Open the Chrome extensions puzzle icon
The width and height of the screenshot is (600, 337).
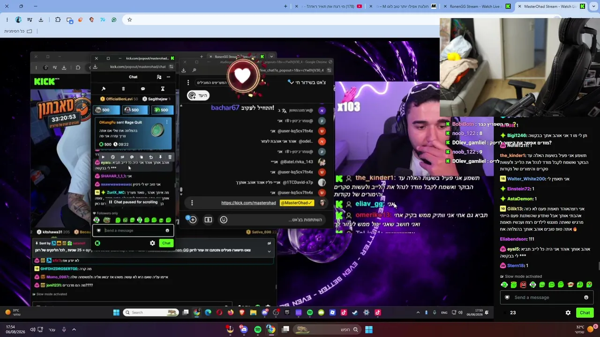(58, 20)
